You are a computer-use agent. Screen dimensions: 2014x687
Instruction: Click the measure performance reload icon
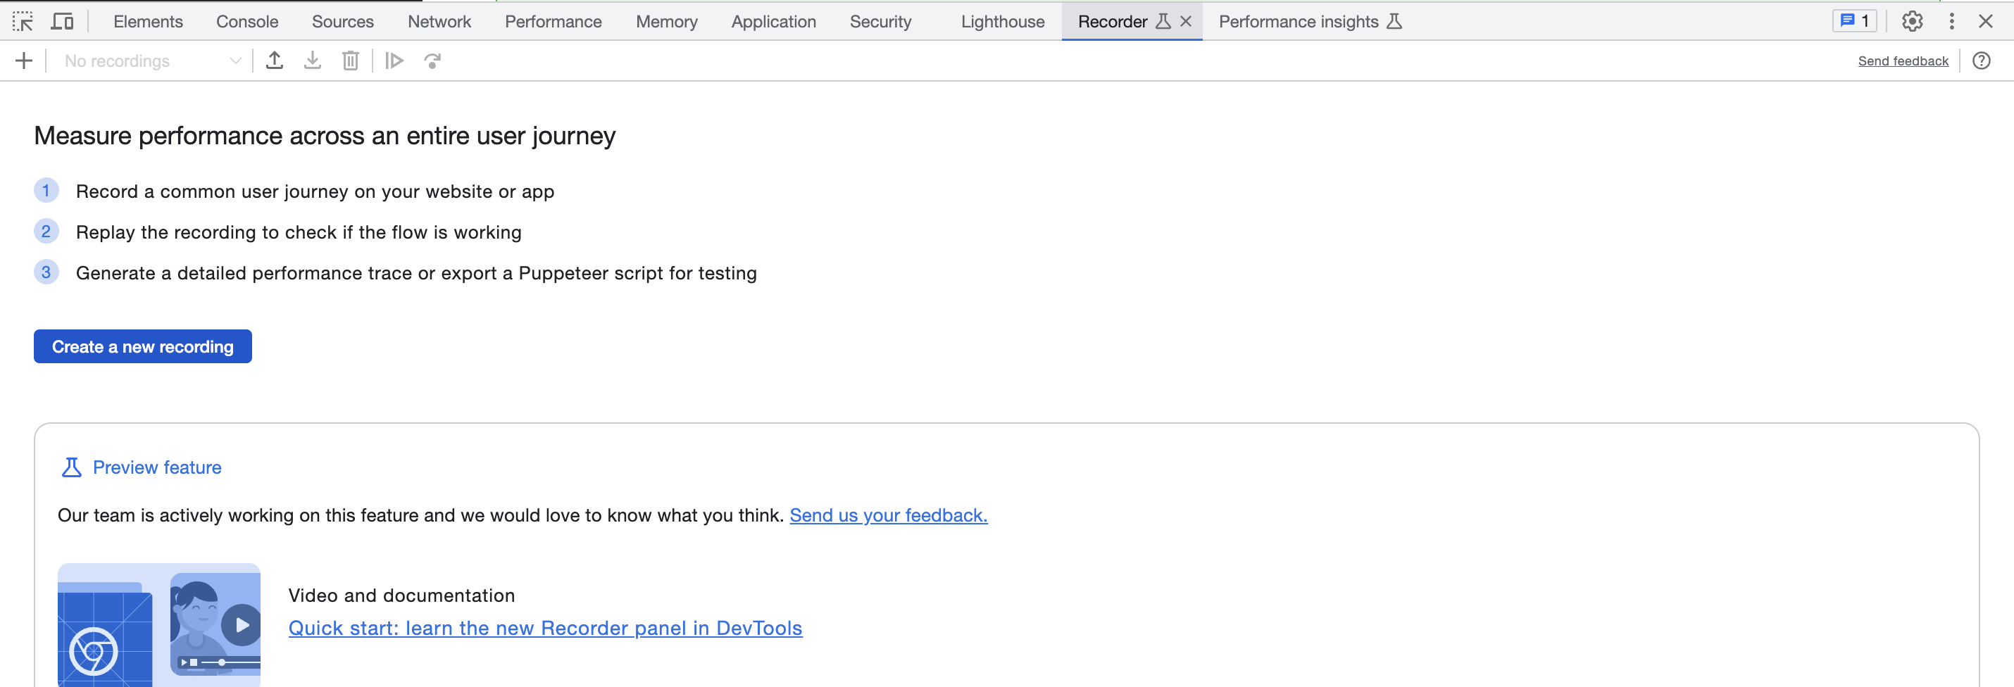[432, 61]
